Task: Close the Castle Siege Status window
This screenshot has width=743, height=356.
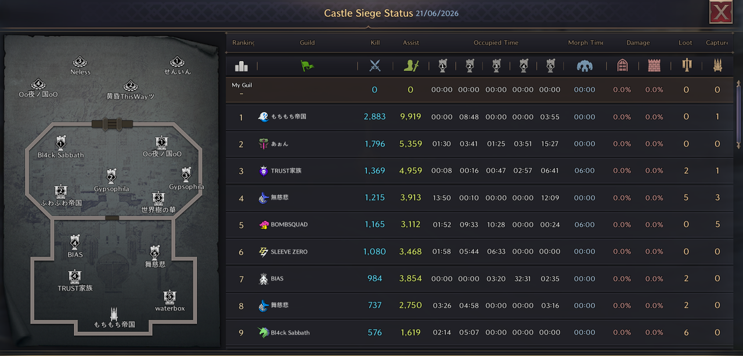Action: click(721, 12)
